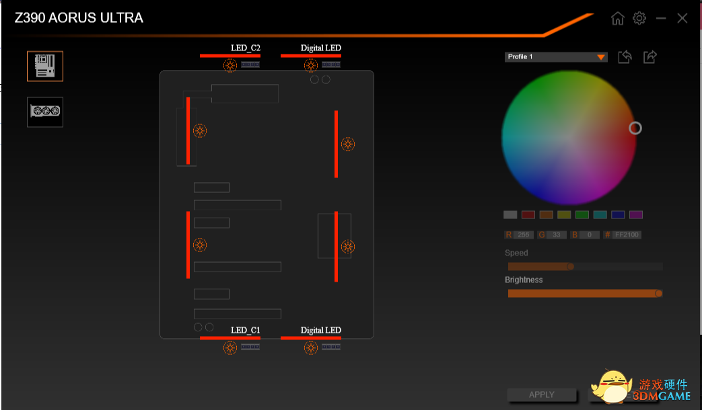702x410 pixels.
Task: Choose the yellow color swatch
Action: (x=564, y=214)
